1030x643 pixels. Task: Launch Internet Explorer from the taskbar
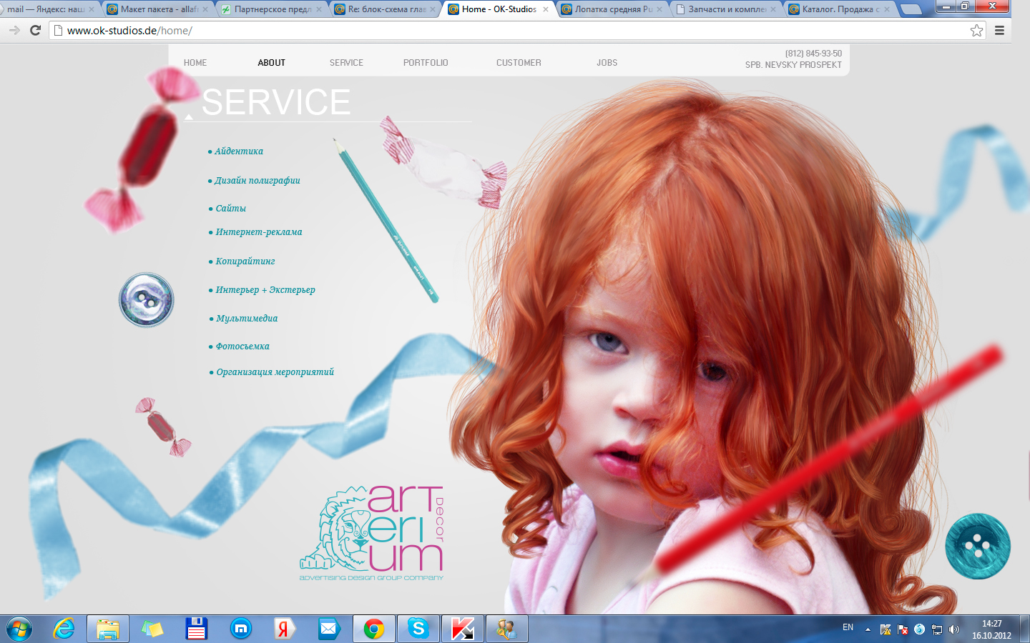point(64,629)
